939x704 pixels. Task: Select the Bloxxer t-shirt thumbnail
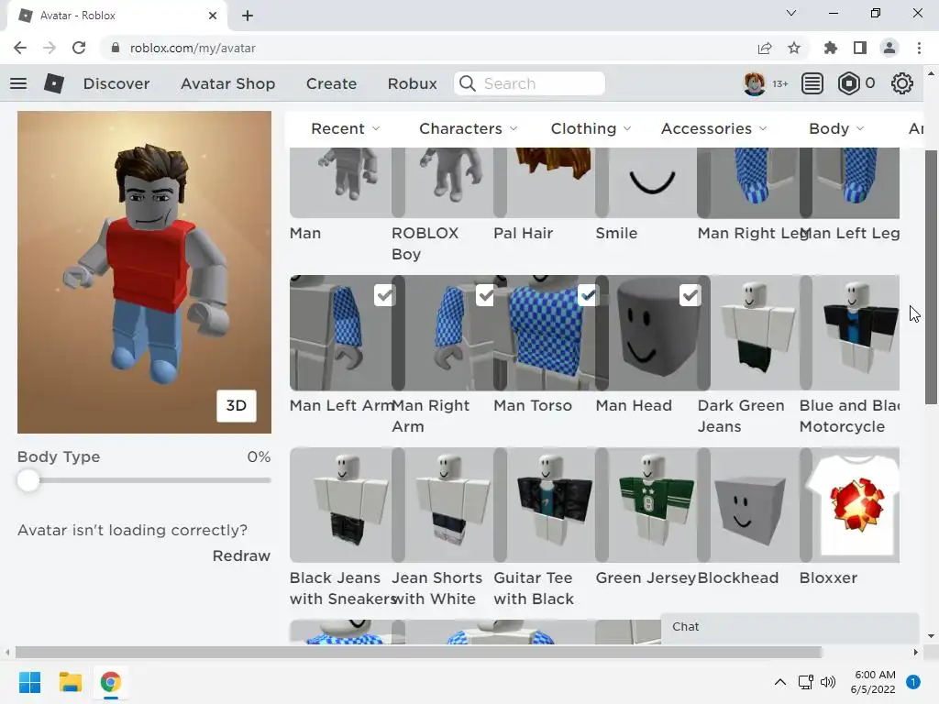[x=850, y=505]
